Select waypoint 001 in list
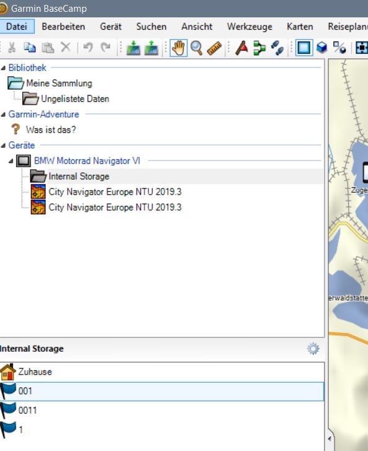 (162, 391)
